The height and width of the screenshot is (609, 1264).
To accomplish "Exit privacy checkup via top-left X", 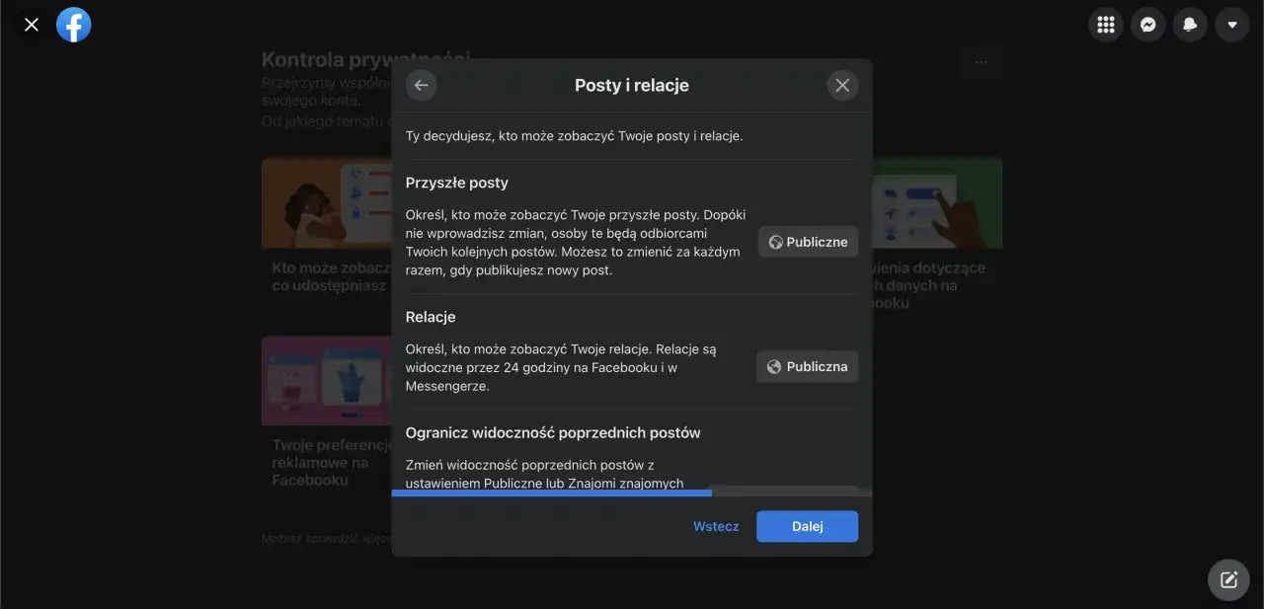I will pyautogui.click(x=31, y=24).
